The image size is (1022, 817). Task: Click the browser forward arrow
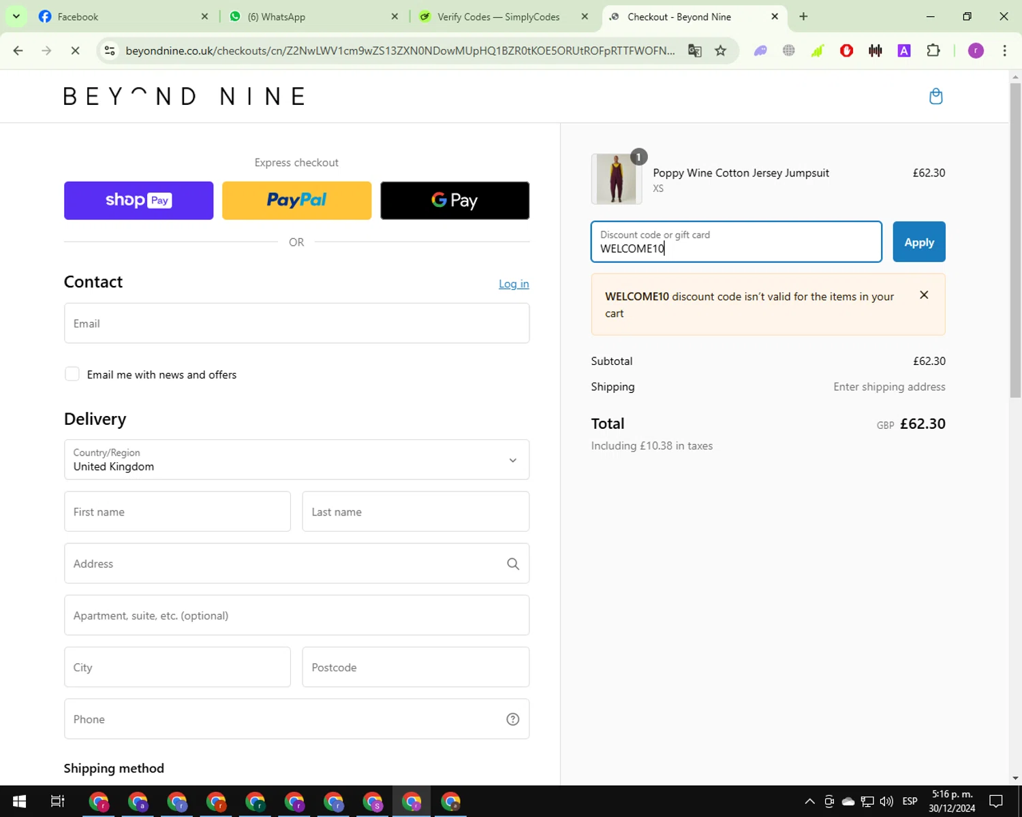coord(46,50)
